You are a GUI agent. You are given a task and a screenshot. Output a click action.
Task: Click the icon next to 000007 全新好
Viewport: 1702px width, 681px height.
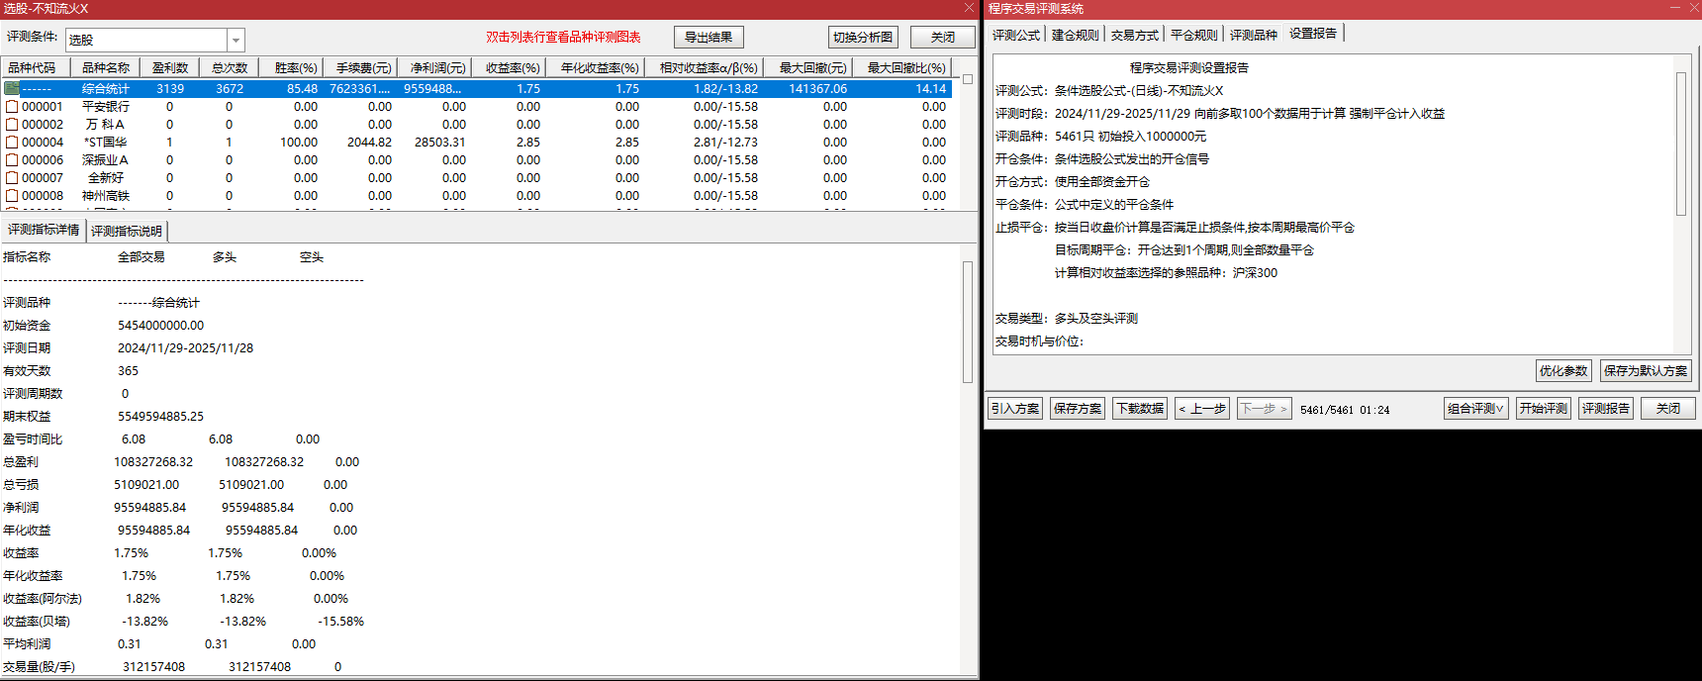click(x=12, y=178)
